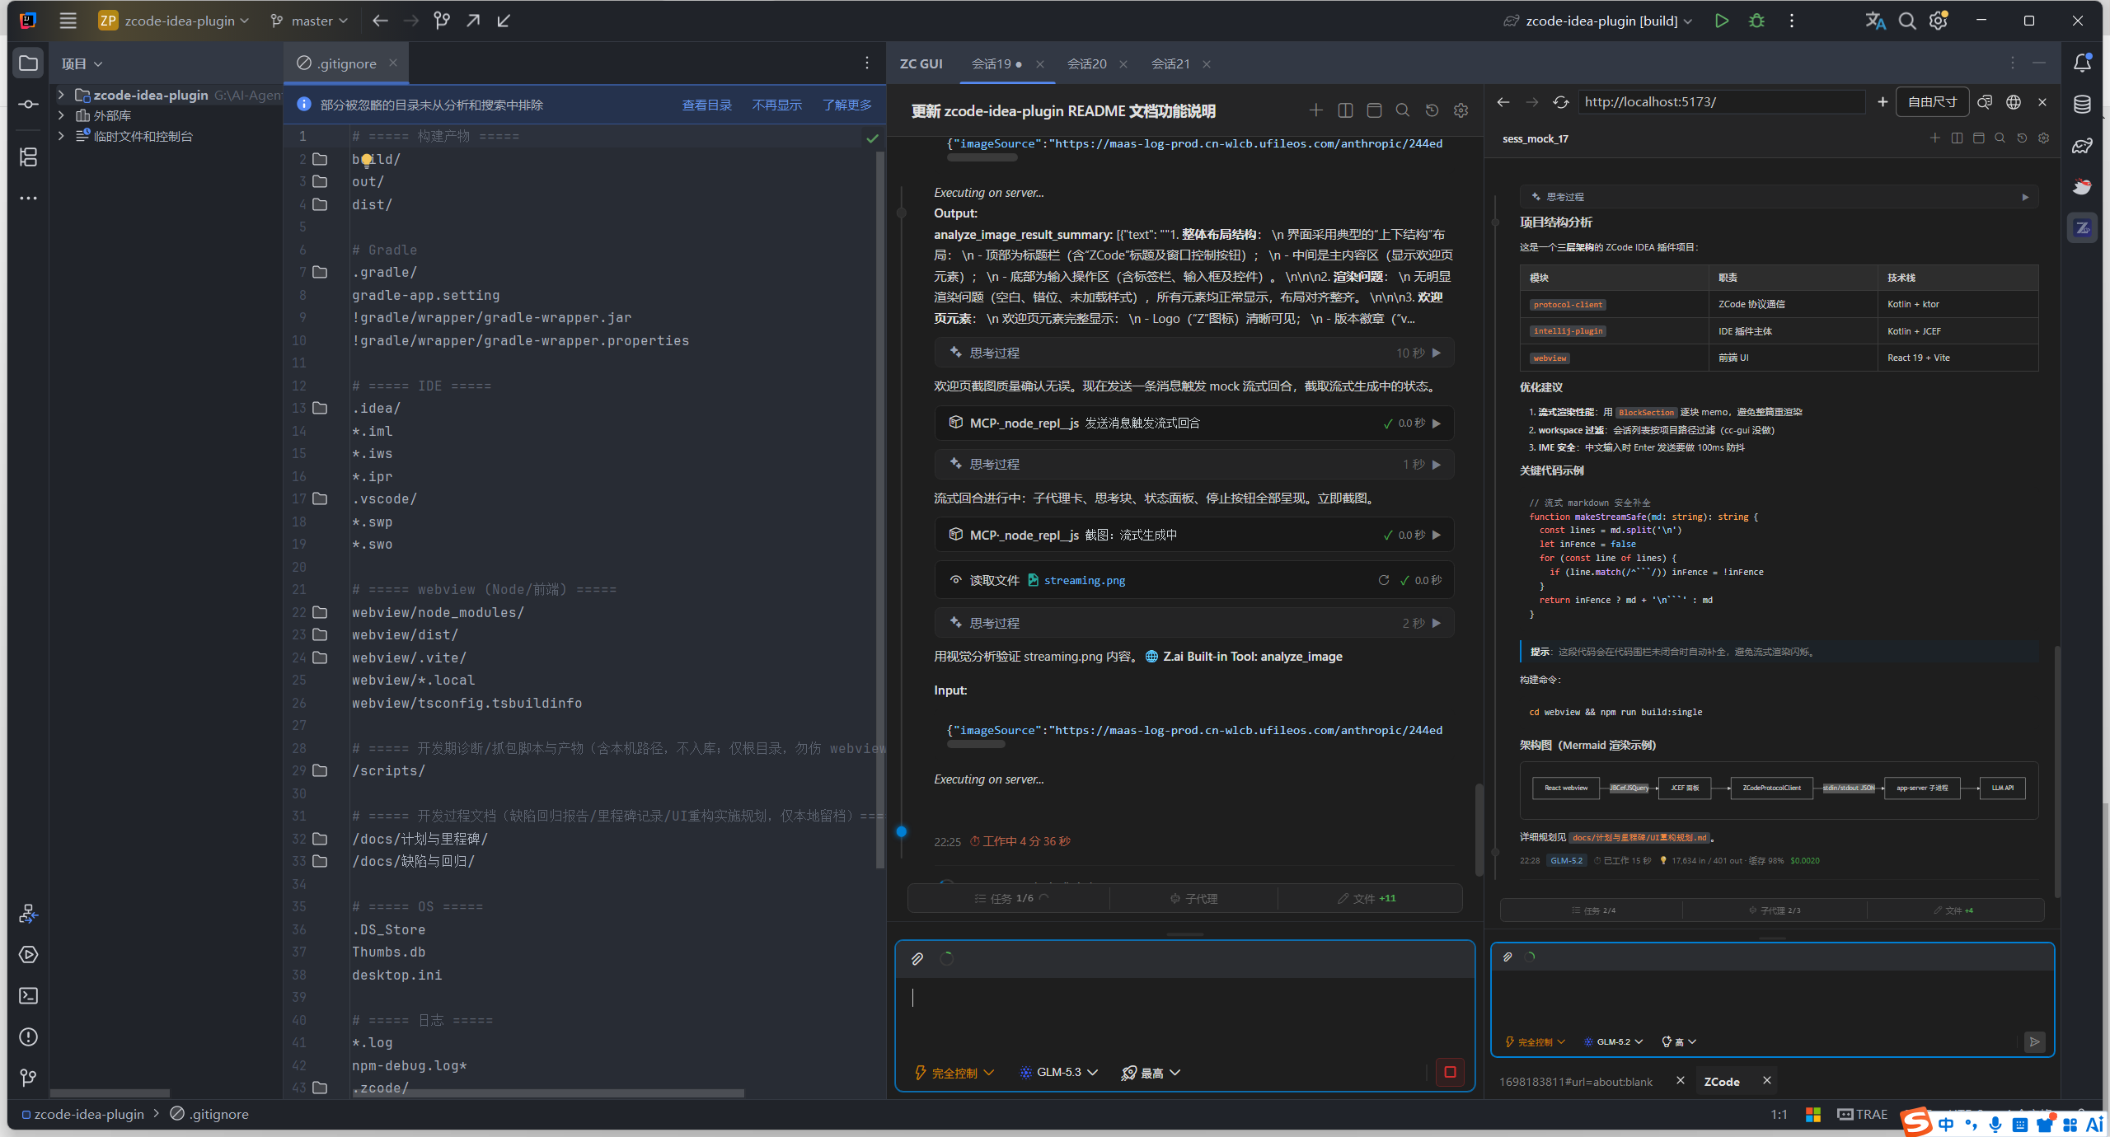Go back in the embedded browser preview
Image resolution: width=2110 pixels, height=1137 pixels.
tap(1503, 102)
